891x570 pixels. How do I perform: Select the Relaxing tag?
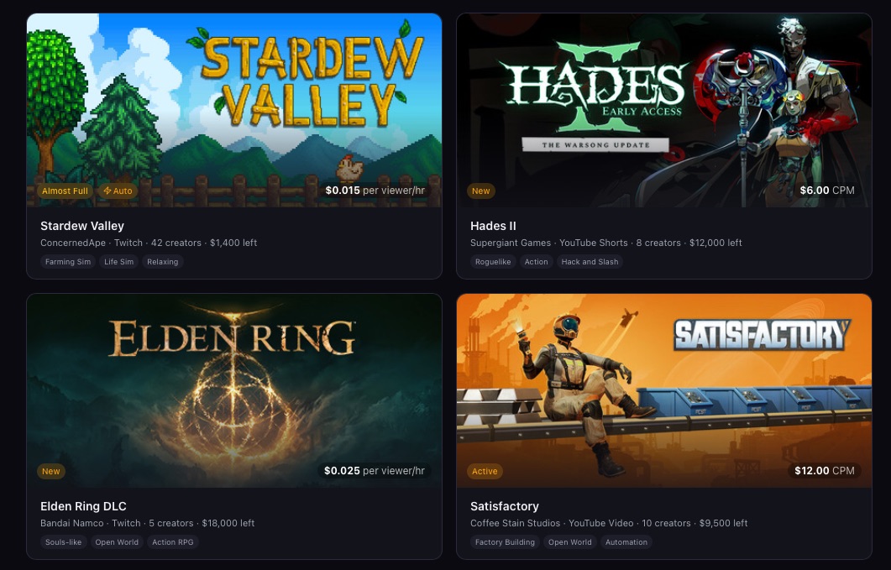(163, 262)
